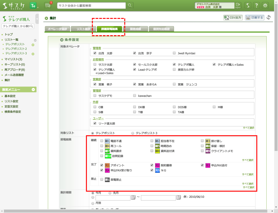Open the settings gear icon
Image resolution: width=278 pixels, height=213 pixels.
click(x=265, y=6)
